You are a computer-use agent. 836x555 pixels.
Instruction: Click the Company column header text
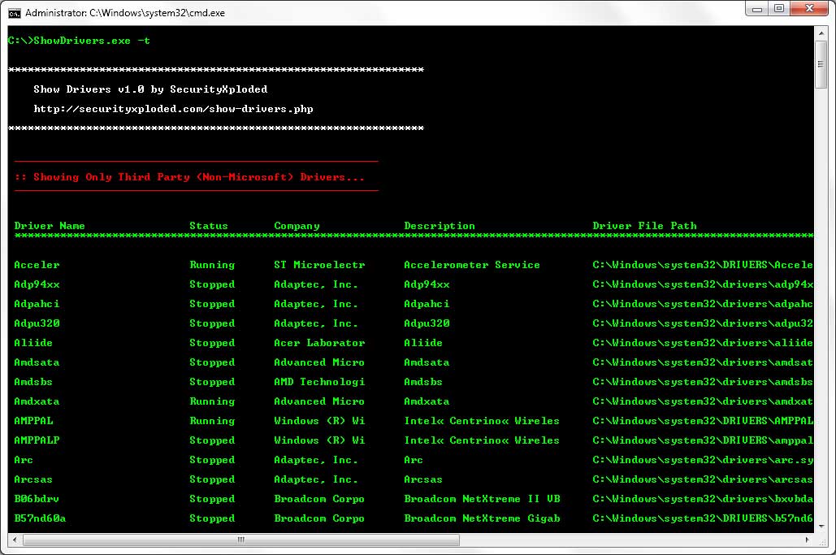click(297, 226)
